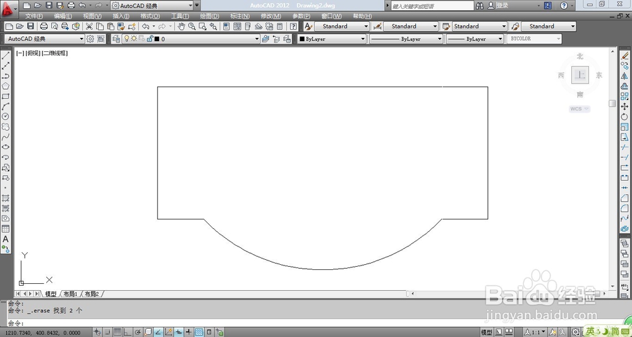The image size is (632, 337).
Task: Toggle Object Snap in status bar
Action: (148, 332)
